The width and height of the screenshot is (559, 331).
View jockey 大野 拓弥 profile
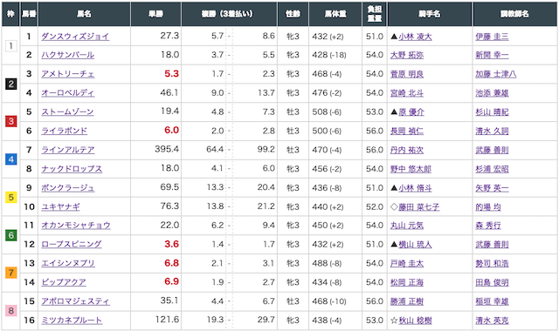(x=407, y=55)
